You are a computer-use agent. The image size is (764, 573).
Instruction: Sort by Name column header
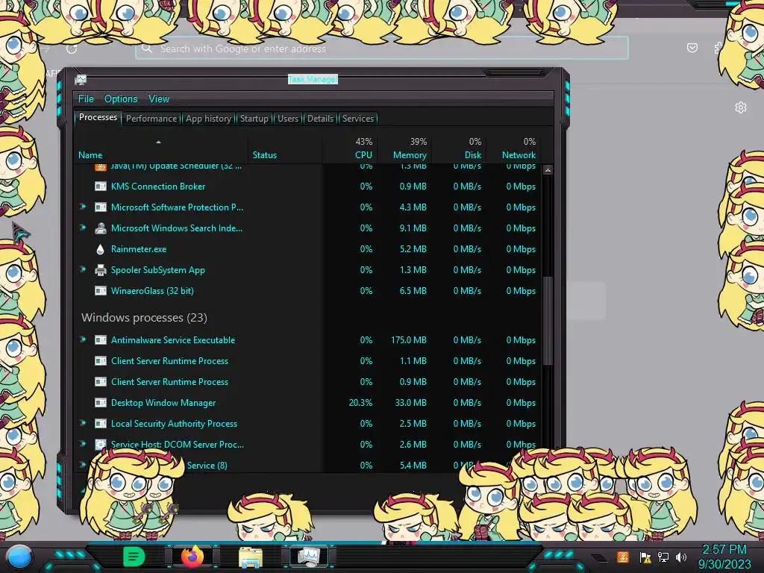pyautogui.click(x=160, y=149)
